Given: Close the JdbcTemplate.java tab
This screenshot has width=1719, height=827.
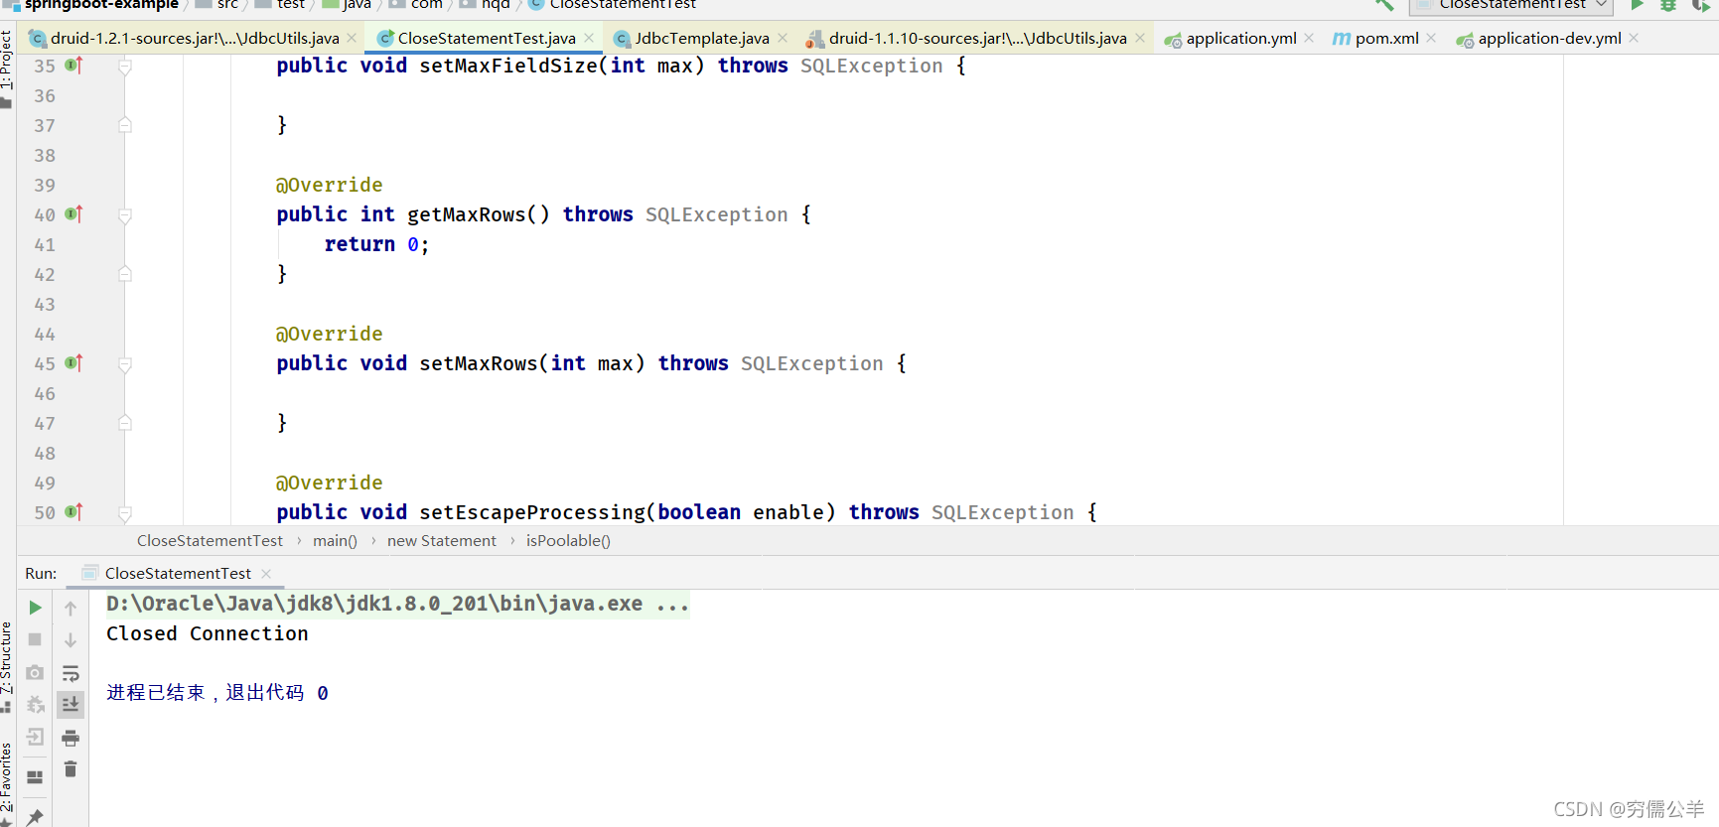Looking at the screenshot, I should pyautogui.click(x=783, y=38).
